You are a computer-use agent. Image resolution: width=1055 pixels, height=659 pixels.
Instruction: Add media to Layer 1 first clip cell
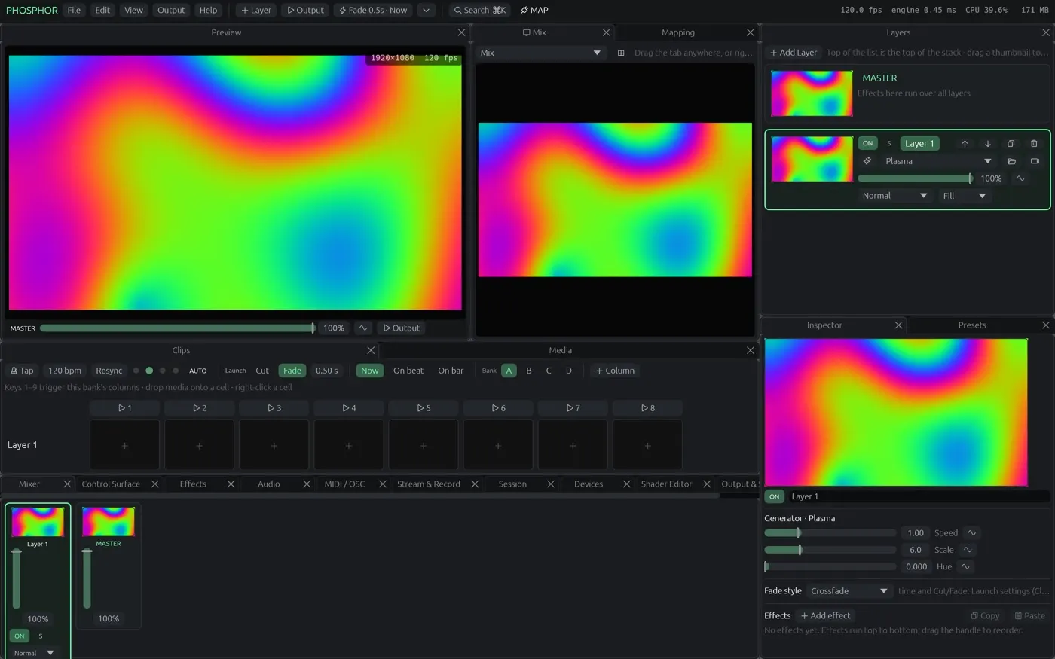[124, 445]
